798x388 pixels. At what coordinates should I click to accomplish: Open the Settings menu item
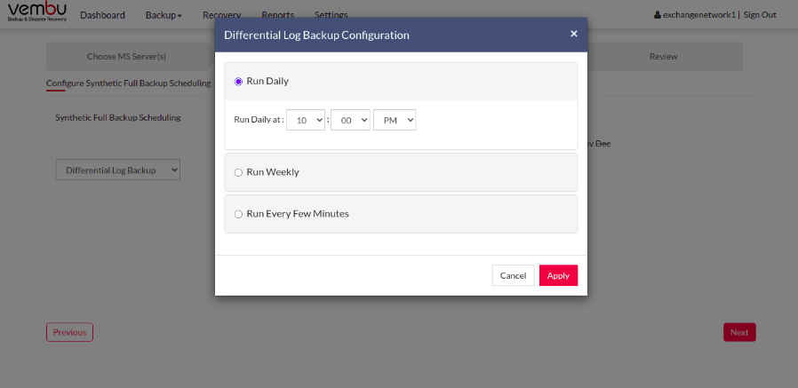point(331,15)
